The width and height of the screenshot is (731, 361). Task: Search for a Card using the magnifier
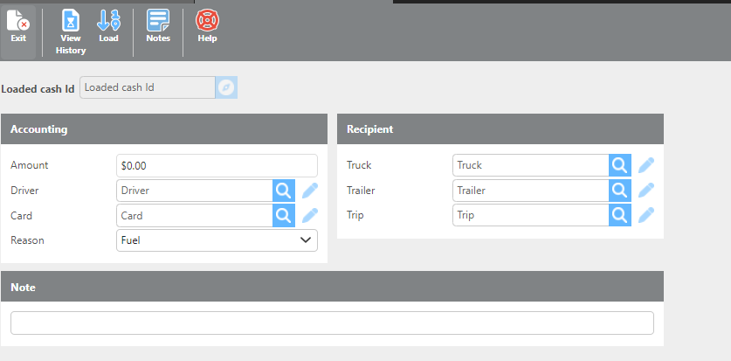[284, 215]
